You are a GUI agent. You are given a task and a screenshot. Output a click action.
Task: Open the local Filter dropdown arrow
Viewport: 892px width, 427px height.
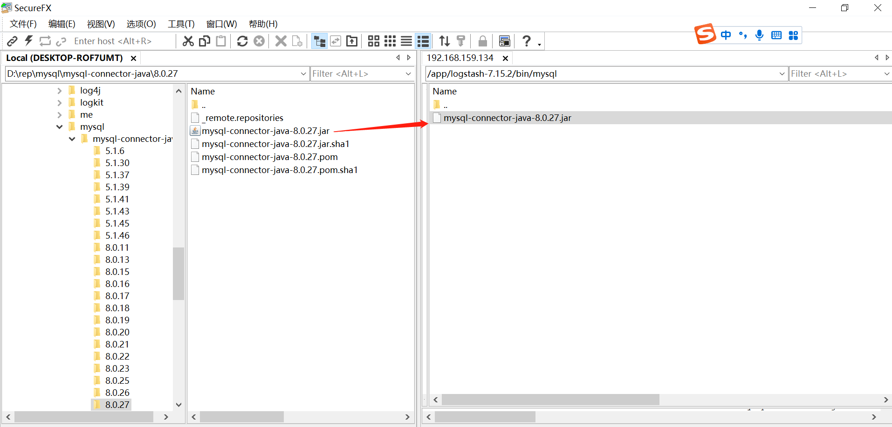[x=408, y=74]
